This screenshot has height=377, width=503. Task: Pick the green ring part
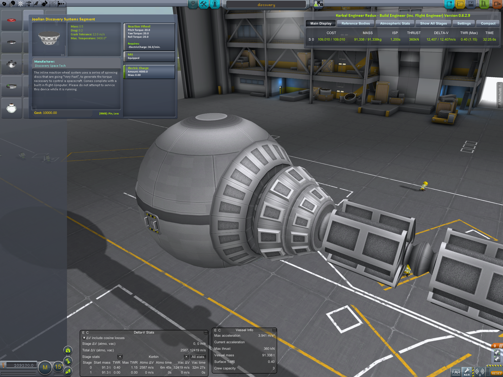(12, 86)
